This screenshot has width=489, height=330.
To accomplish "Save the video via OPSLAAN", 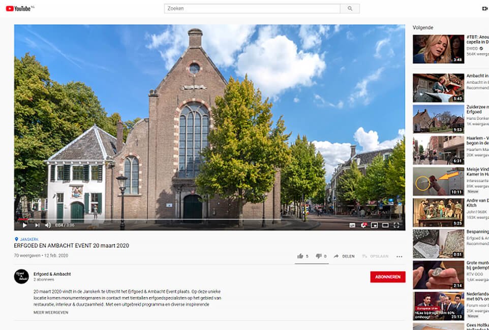I will (x=375, y=256).
